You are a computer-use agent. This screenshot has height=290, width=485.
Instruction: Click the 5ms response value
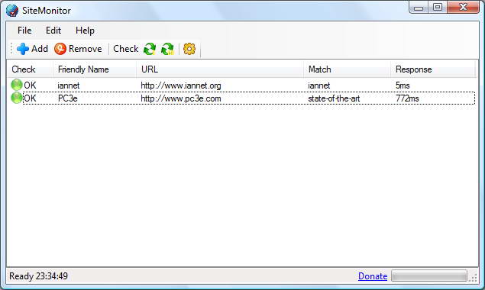[x=403, y=85]
